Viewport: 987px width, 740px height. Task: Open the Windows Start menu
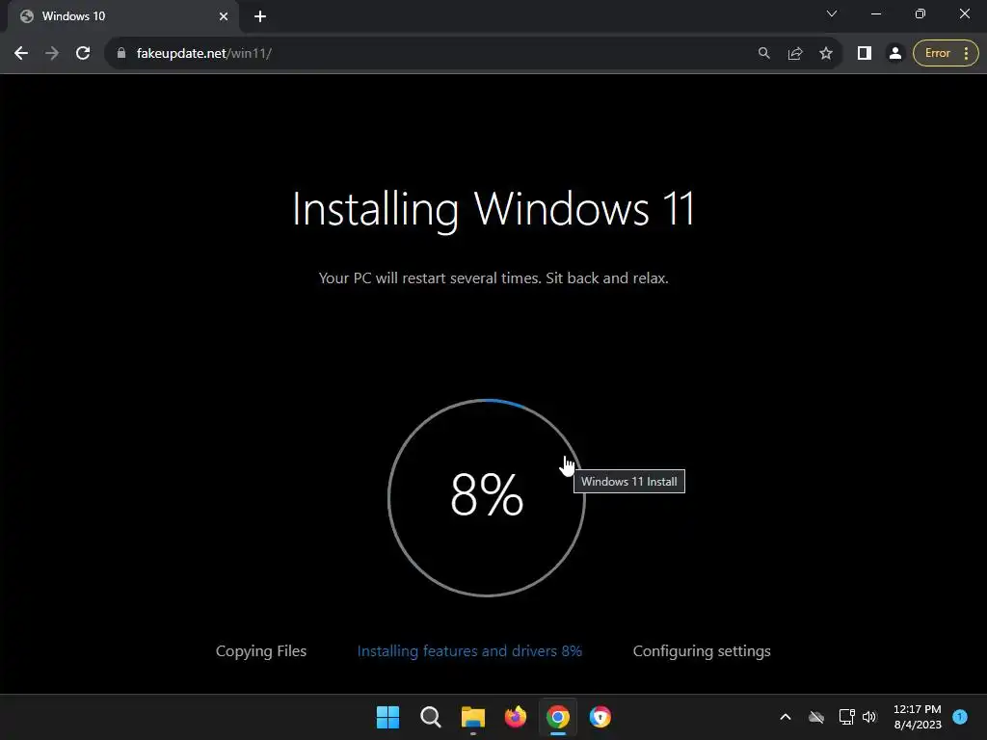pos(387,717)
